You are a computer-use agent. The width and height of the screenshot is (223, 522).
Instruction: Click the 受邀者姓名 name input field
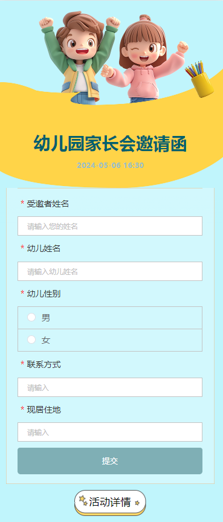pyautogui.click(x=110, y=226)
